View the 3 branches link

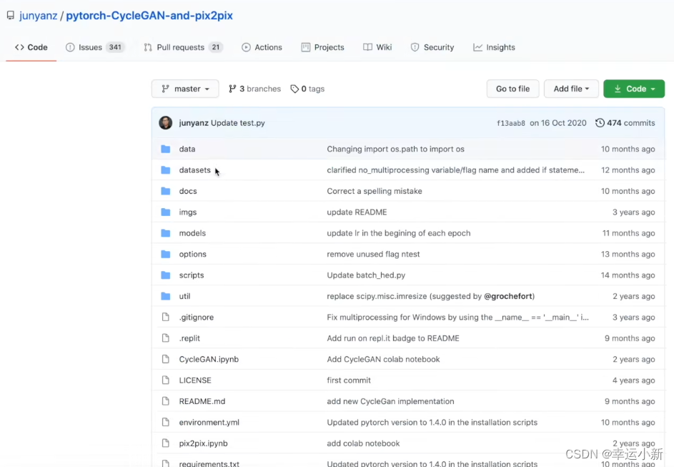pyautogui.click(x=255, y=89)
